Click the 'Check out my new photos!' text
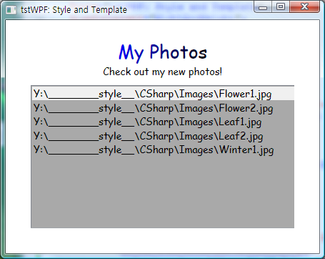This screenshot has width=325, height=259. (162, 72)
